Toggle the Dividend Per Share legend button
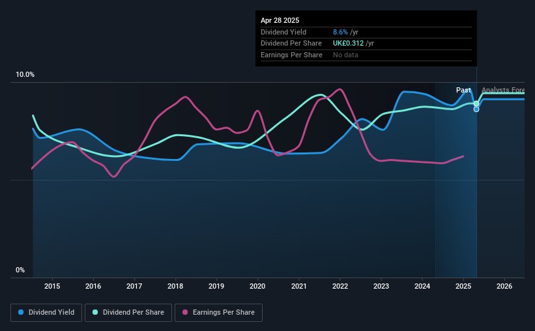Image resolution: width=535 pixels, height=331 pixels. (128, 313)
